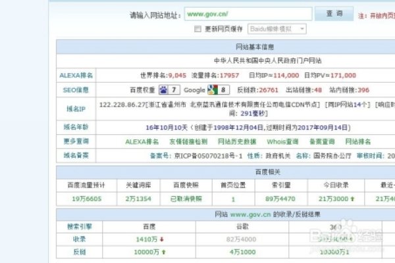
Task: Click the 同IP网站14个 link
Action: (x=348, y=105)
